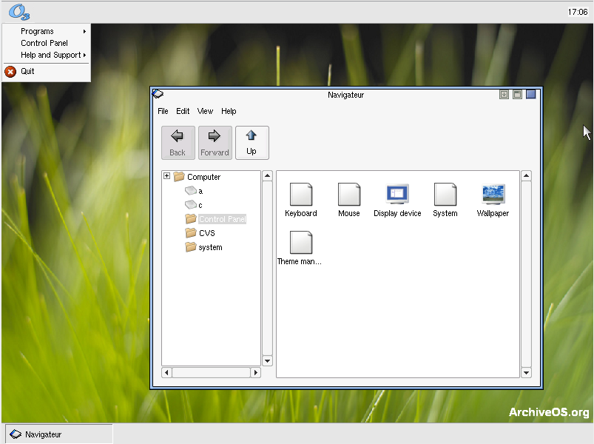Select the CVS tree label
594x444 pixels.
coord(207,233)
